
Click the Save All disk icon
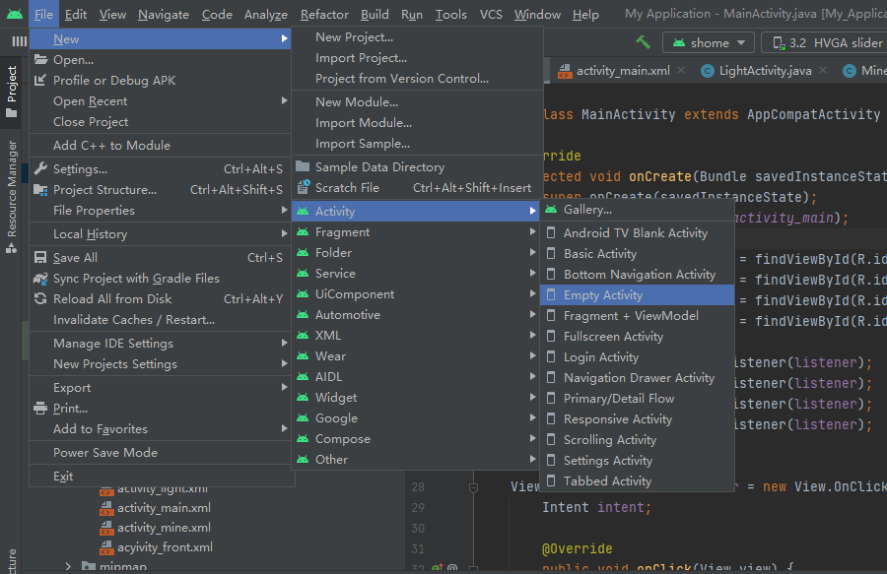pos(40,257)
